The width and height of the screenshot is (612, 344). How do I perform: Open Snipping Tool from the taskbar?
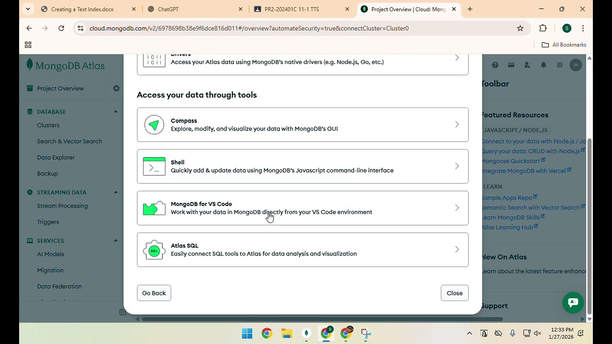(x=365, y=333)
